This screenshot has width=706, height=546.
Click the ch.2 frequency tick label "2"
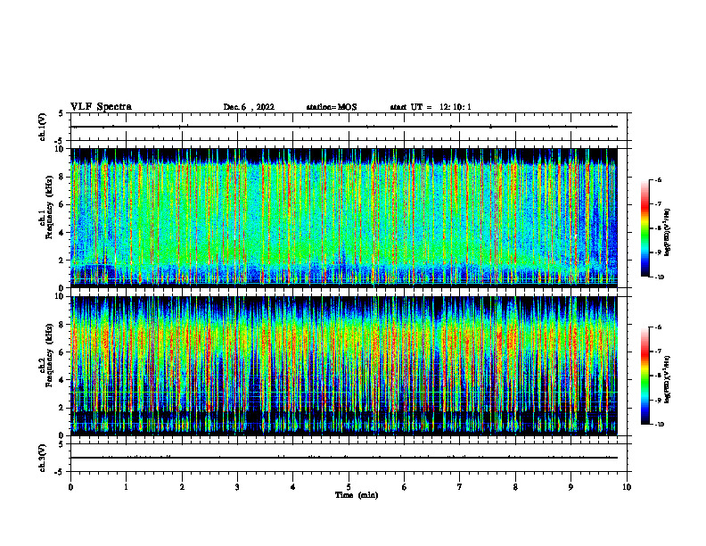(x=62, y=408)
